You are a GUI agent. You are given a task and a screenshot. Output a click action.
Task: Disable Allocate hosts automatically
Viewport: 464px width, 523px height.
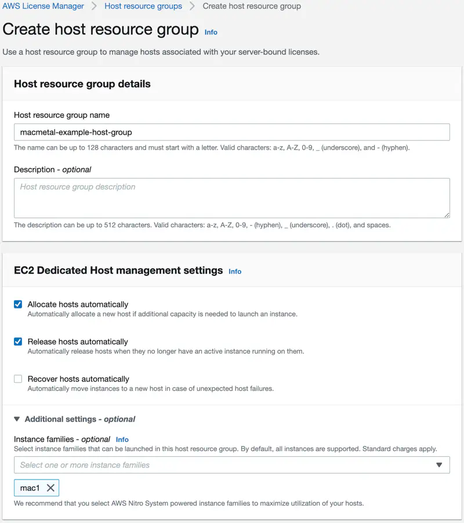pos(18,304)
